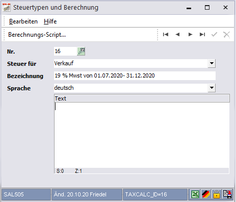The width and height of the screenshot is (236, 202).
Task: Close the Steuertypen und Berechnung window
Action: [x=225, y=8]
